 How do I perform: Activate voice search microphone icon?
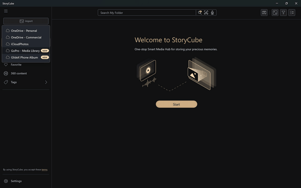(212, 13)
